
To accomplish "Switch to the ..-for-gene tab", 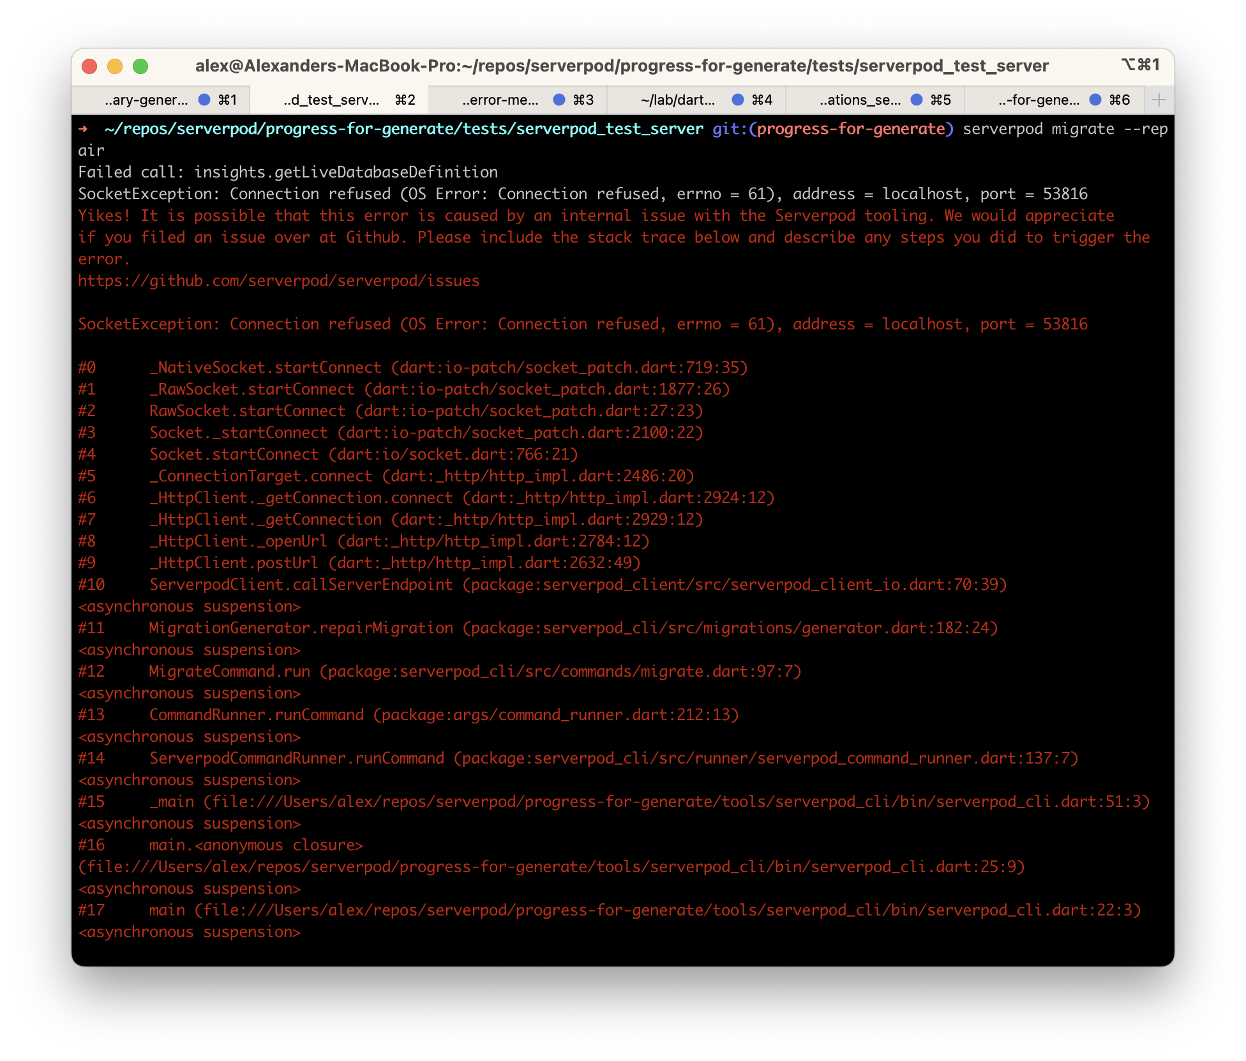I will point(1040,100).
